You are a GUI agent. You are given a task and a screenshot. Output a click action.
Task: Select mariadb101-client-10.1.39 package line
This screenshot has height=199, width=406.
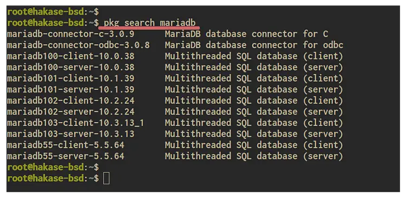point(71,78)
